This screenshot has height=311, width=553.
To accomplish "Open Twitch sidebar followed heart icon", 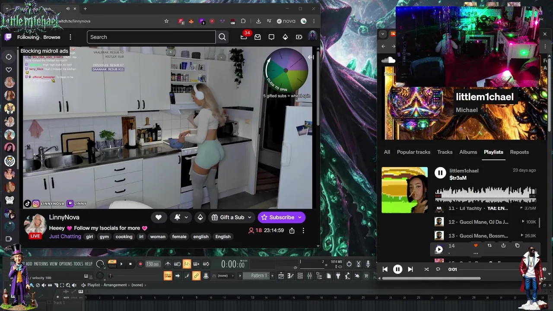I will tap(9, 70).
